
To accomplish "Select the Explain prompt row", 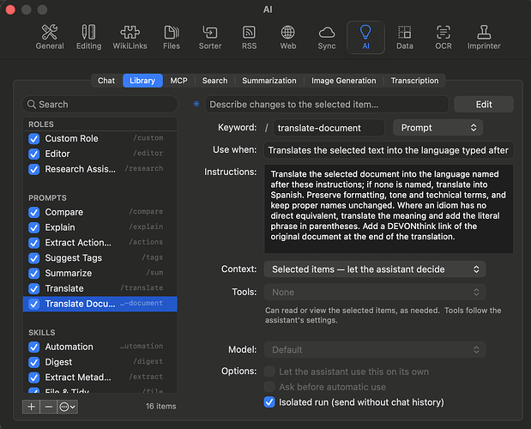I will click(100, 227).
